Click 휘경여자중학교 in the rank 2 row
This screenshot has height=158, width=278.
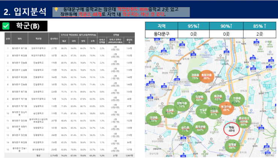pos(38,56)
